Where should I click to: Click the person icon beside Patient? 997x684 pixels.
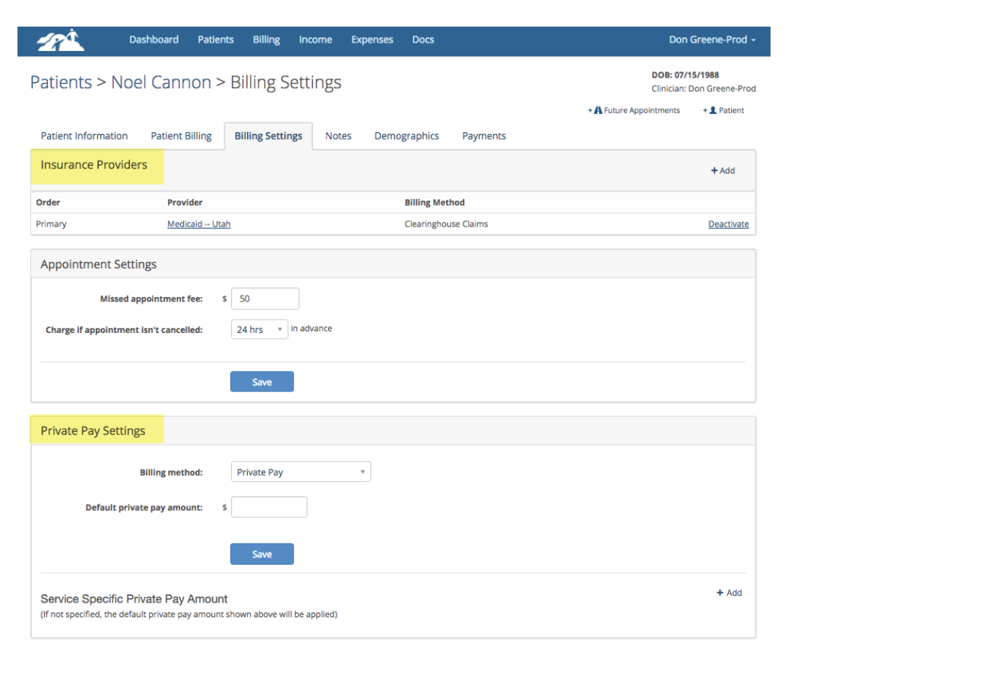pos(713,110)
